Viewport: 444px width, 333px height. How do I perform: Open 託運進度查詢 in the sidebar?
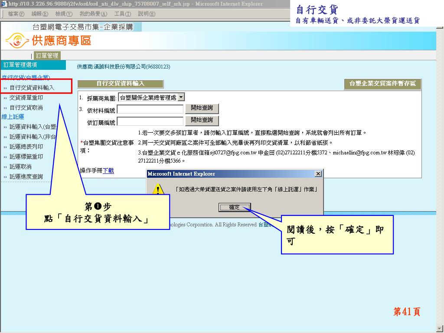click(x=26, y=177)
